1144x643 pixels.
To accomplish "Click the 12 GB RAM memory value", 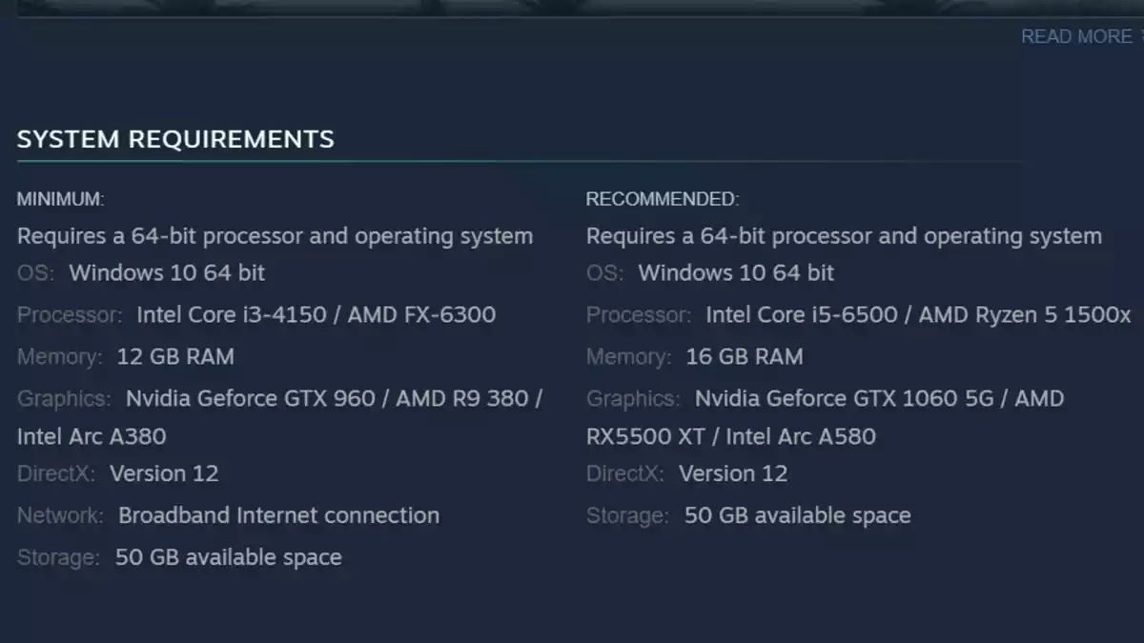I will pos(174,356).
